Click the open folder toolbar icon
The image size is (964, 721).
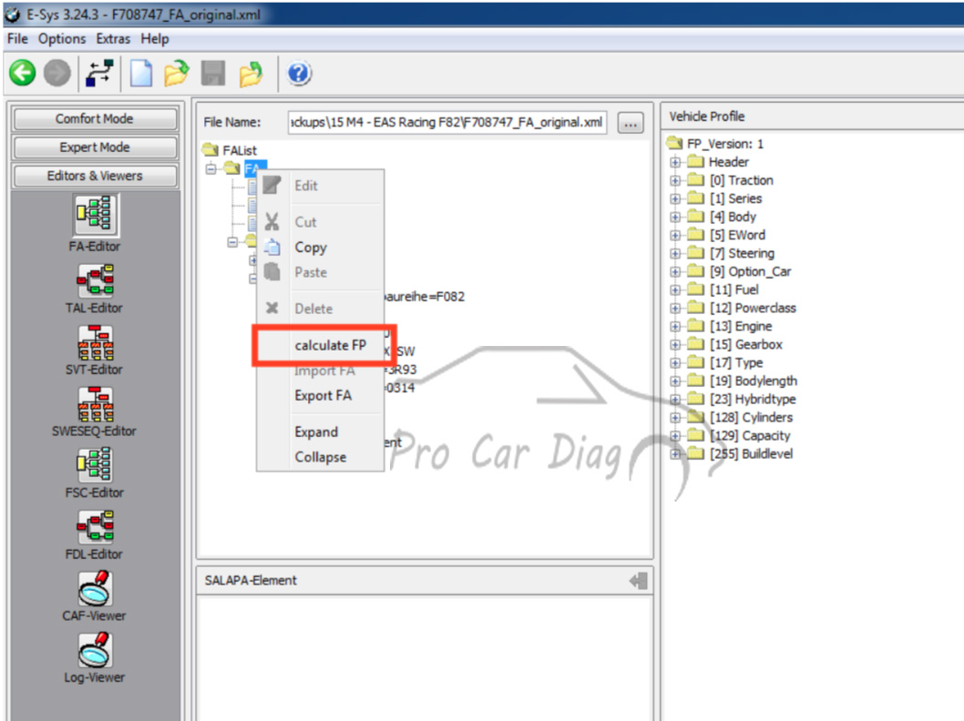point(177,73)
